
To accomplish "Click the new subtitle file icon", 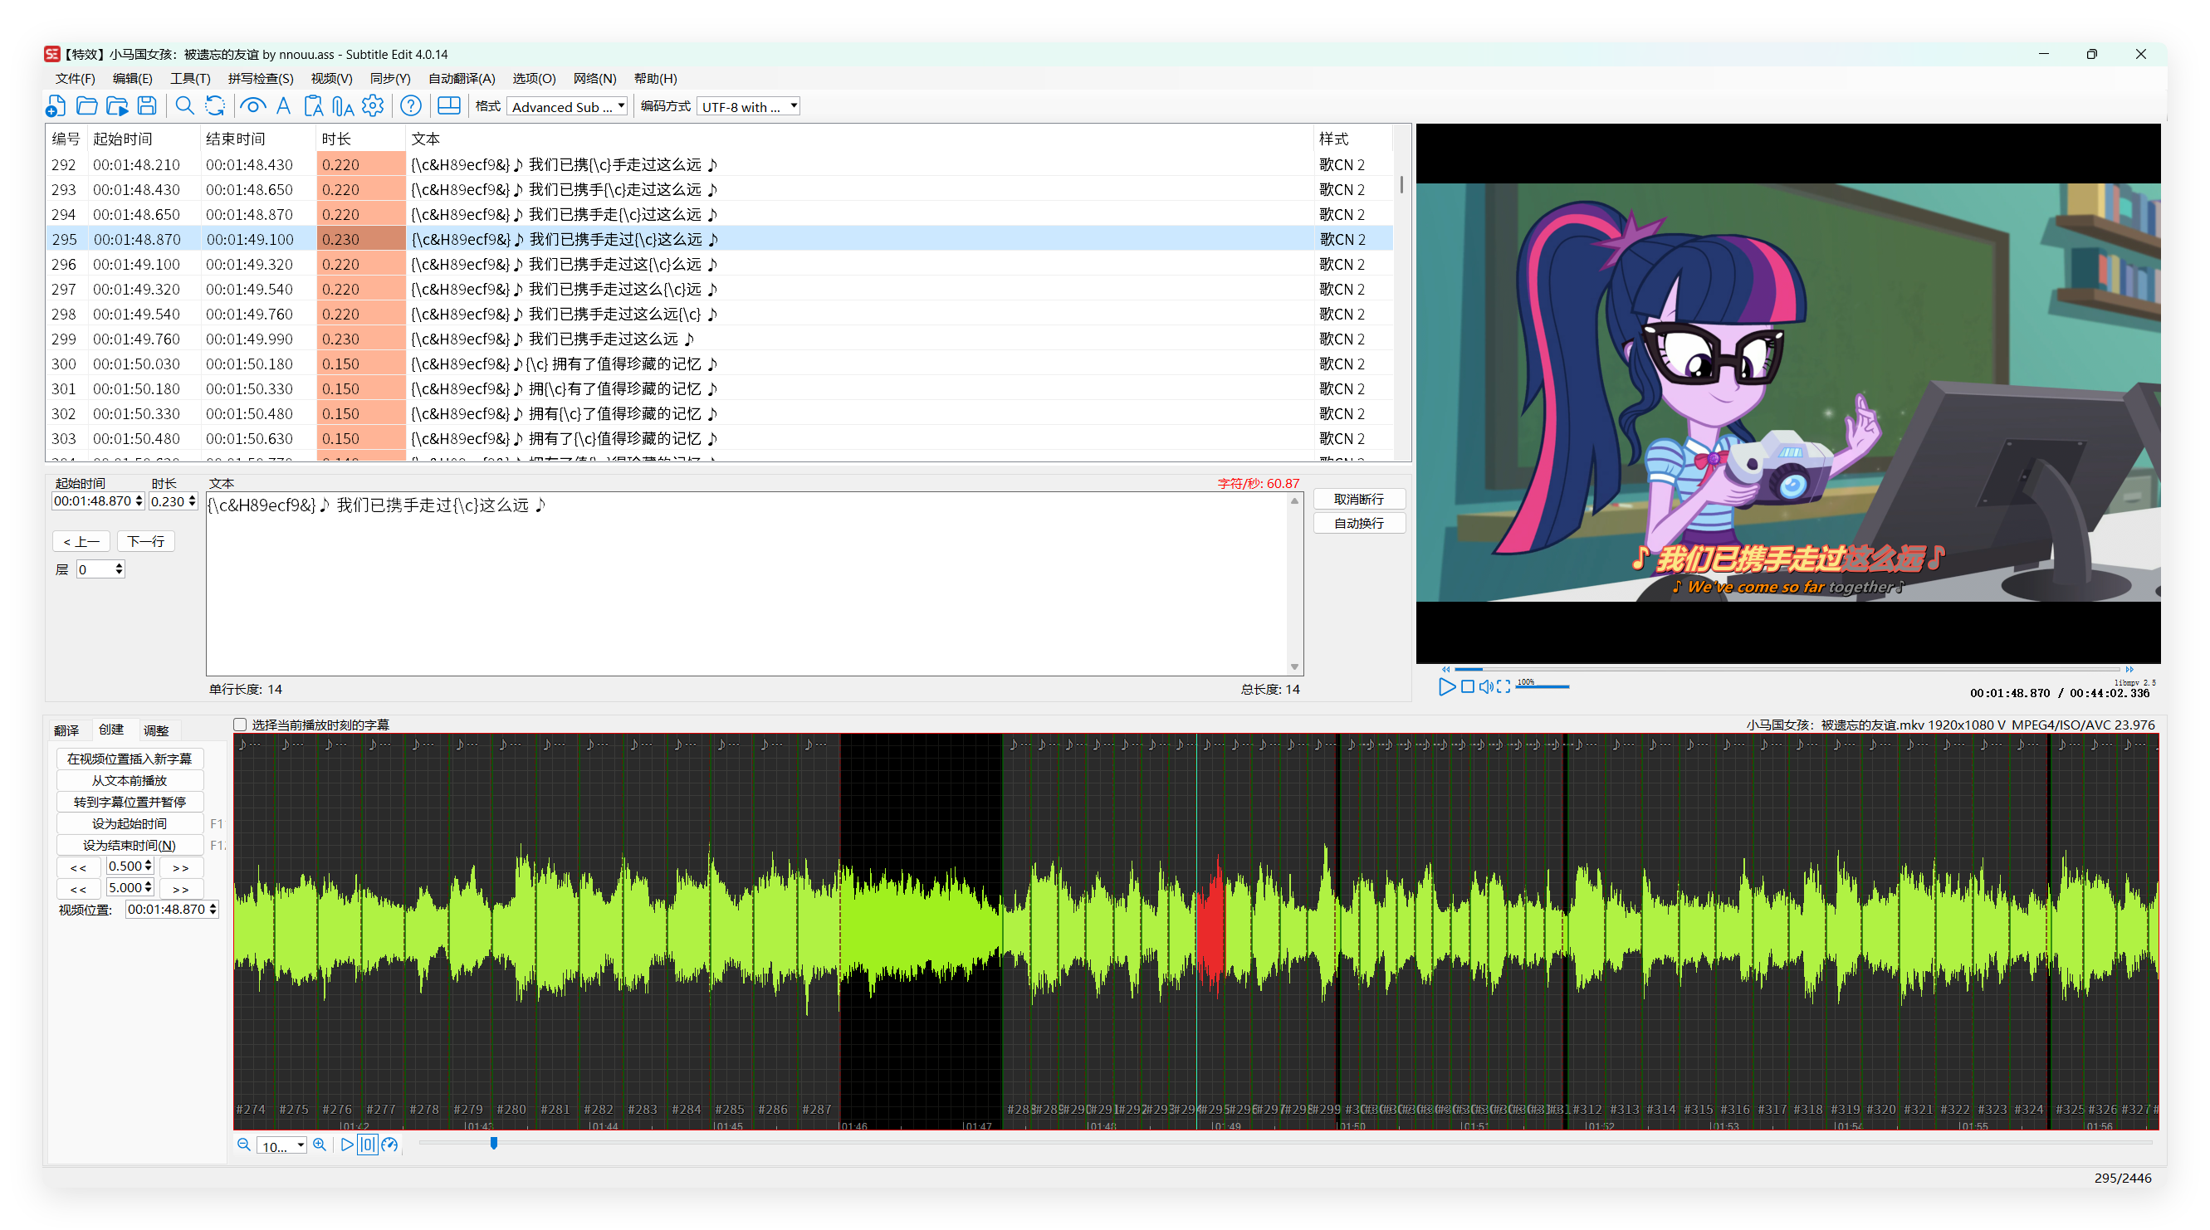I will coord(56,105).
